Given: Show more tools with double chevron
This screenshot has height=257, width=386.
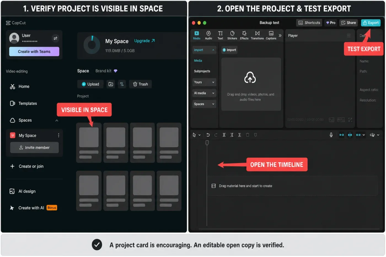Looking at the screenshot, I should (x=280, y=36).
